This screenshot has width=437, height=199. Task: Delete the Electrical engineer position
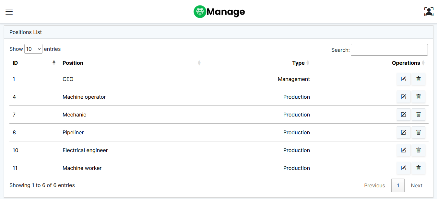click(418, 150)
